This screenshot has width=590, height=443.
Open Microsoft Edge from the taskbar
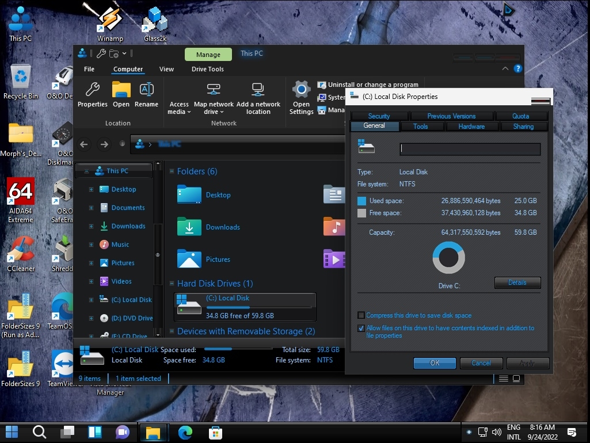[185, 432]
